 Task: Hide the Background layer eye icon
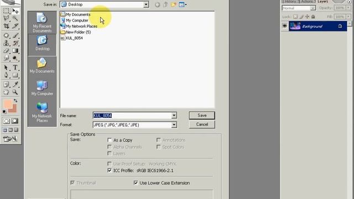coord(285,26)
